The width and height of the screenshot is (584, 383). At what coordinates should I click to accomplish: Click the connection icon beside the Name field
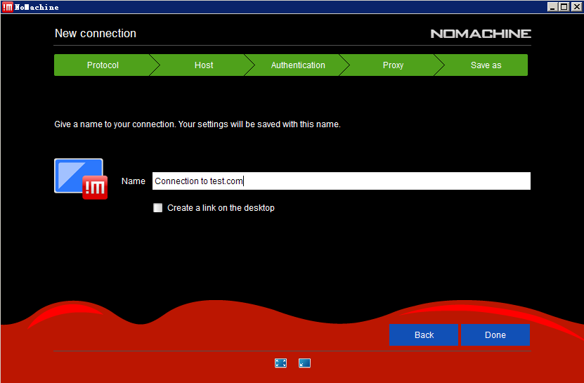point(81,178)
